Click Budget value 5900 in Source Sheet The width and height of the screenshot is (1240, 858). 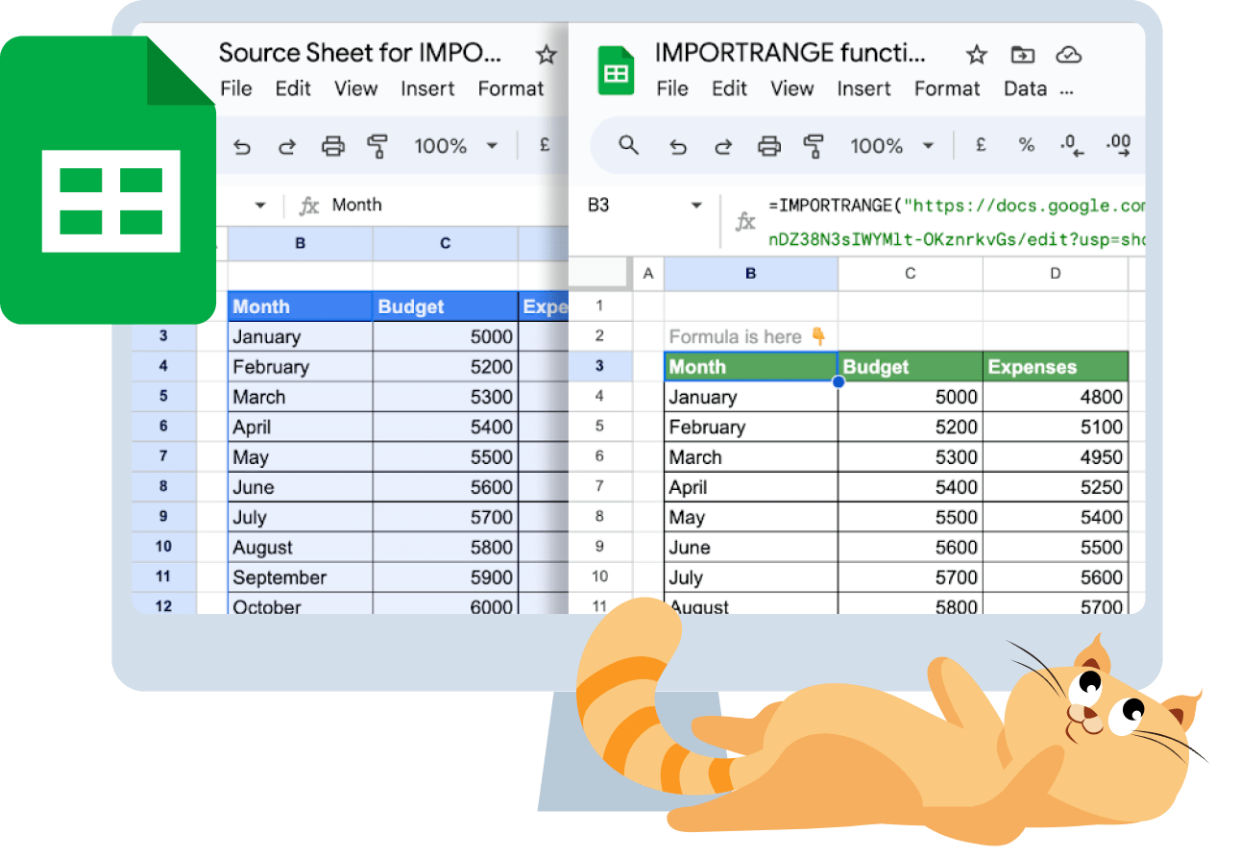pyautogui.click(x=445, y=577)
